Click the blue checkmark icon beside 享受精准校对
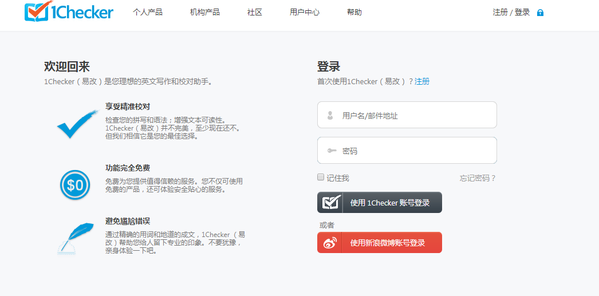This screenshot has width=599, height=296. point(78,124)
